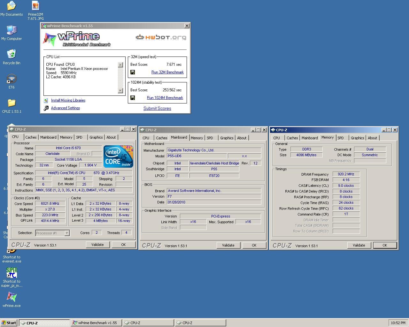
Task: Open SPD tab in left CPU-Z window
Action: tap(79, 137)
